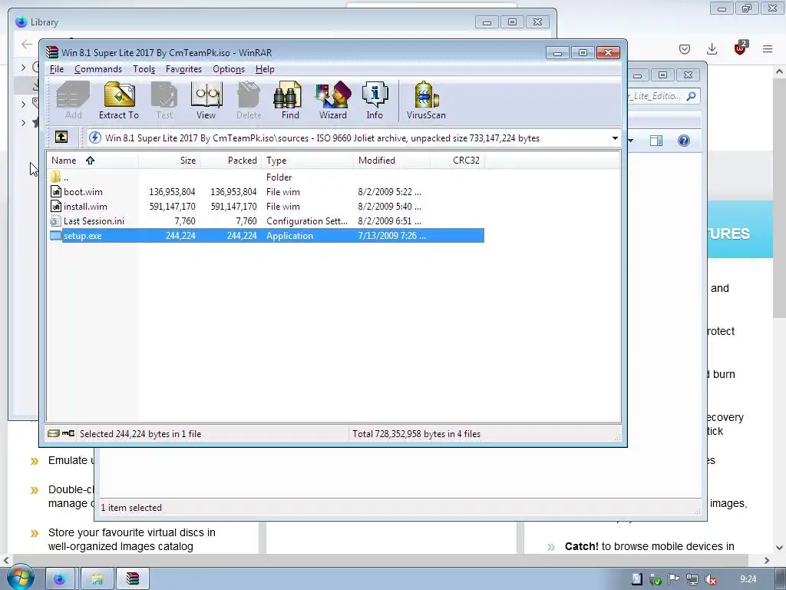Select the boot.wim file
The height and width of the screenshot is (590, 786).
tap(266, 191)
